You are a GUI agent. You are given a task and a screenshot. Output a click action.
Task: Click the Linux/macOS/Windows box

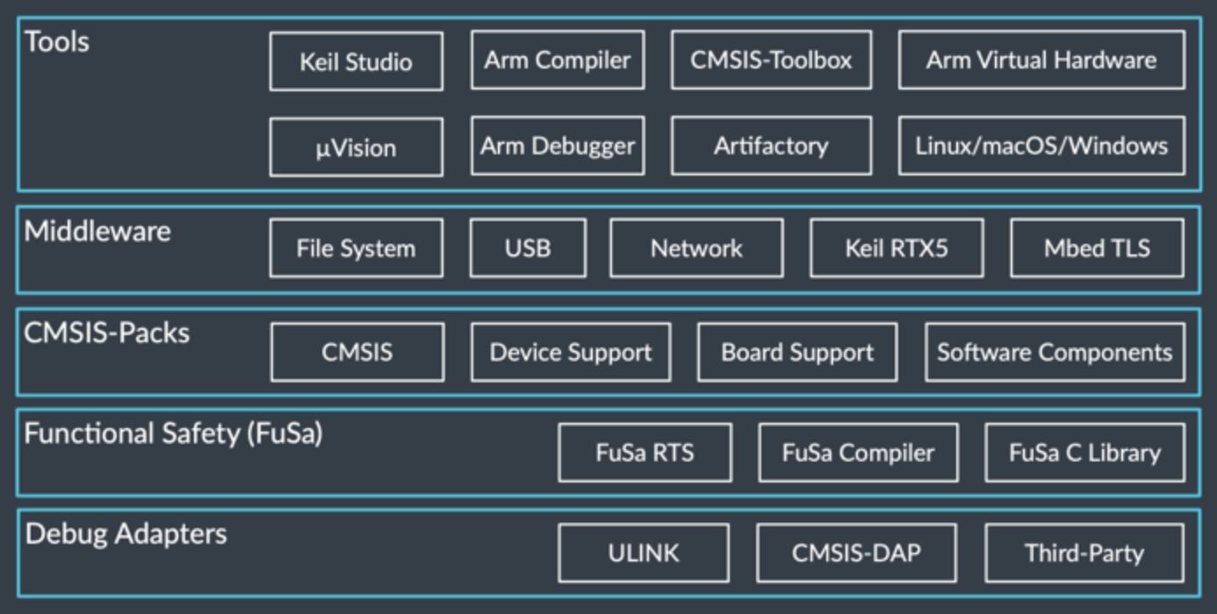click(1041, 146)
